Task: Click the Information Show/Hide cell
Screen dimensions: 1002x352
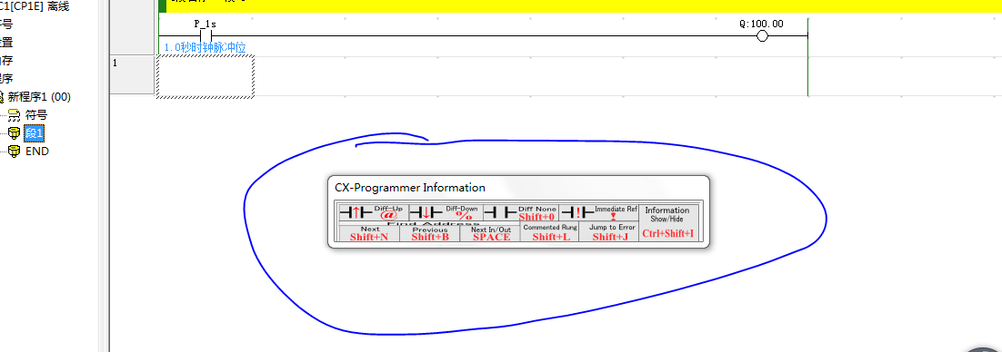Action: [667, 222]
